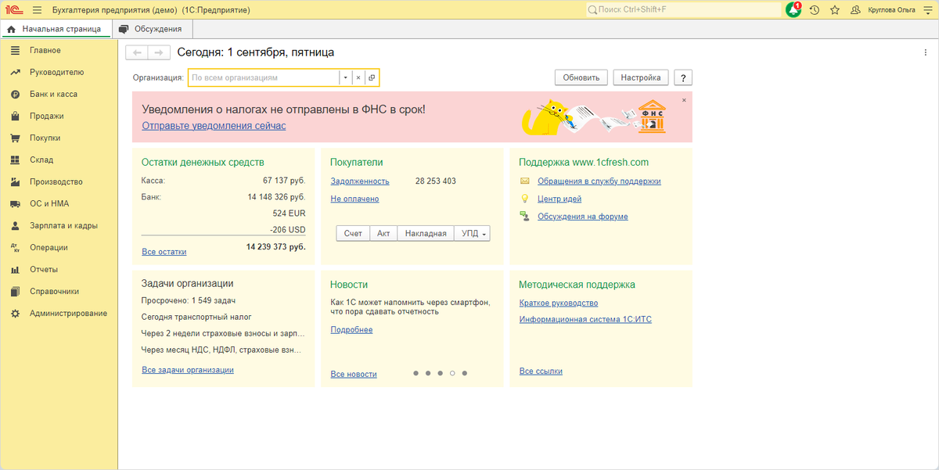Image resolution: width=939 pixels, height=470 pixels.
Task: Click the Организация input field
Action: (264, 77)
